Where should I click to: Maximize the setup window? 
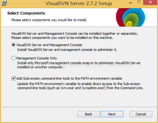[x=139, y=2]
